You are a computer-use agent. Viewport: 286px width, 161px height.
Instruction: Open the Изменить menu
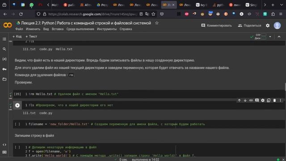pyautogui.click(x=33, y=29)
